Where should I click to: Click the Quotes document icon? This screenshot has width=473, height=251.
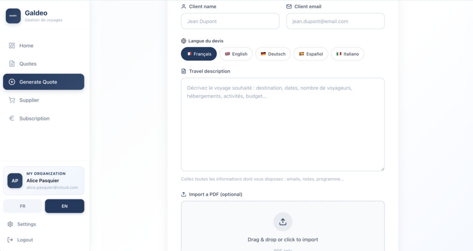[12, 64]
